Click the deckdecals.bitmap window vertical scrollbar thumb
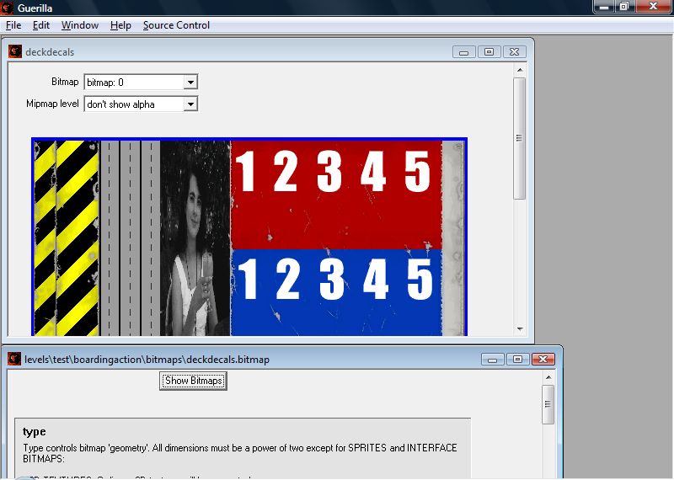The width and height of the screenshot is (674, 480). tap(548, 405)
